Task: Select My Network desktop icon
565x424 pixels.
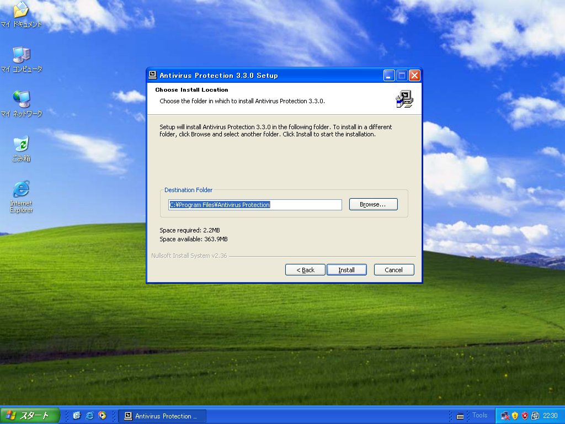Action: point(22,104)
